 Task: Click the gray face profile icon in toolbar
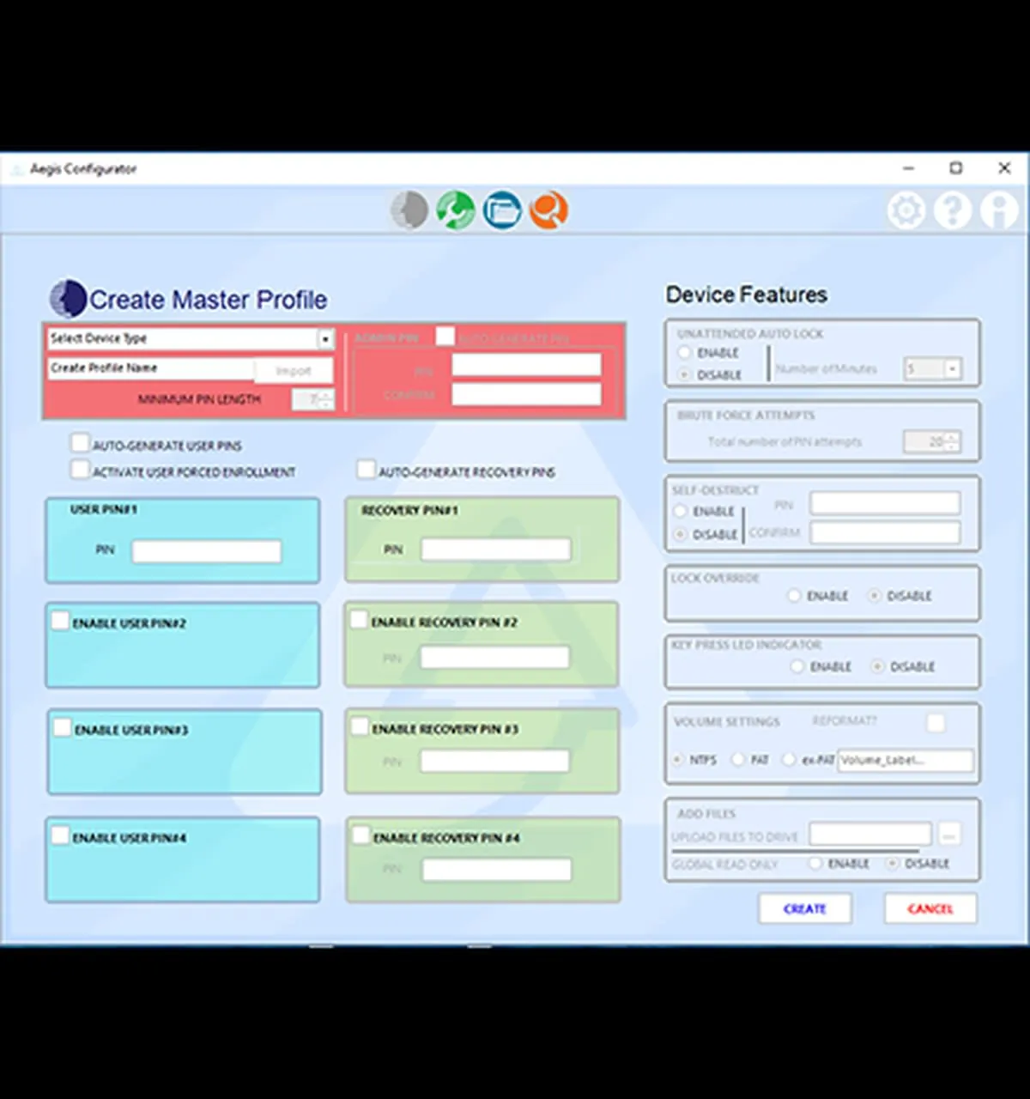click(409, 209)
